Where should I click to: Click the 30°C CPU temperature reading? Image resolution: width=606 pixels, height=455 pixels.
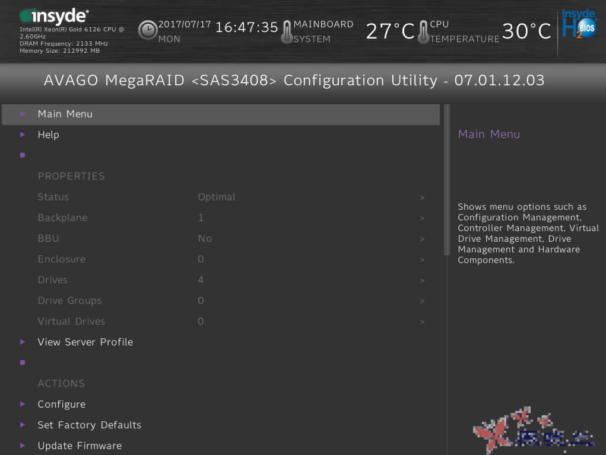(x=526, y=31)
